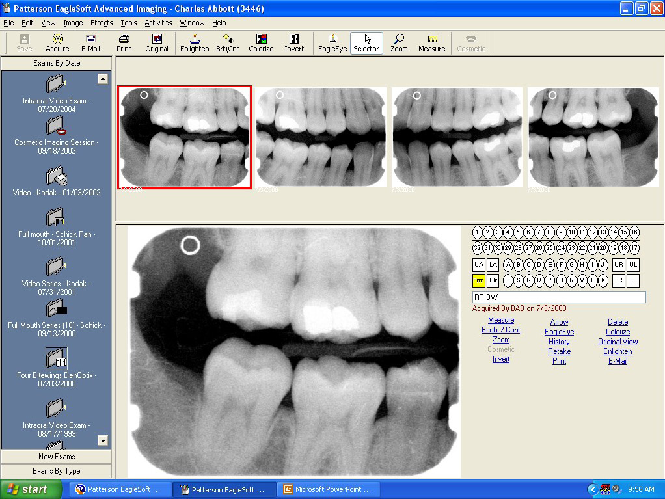Choose the Measure tool in toolbar
This screenshot has height=499, width=665.
(x=431, y=43)
